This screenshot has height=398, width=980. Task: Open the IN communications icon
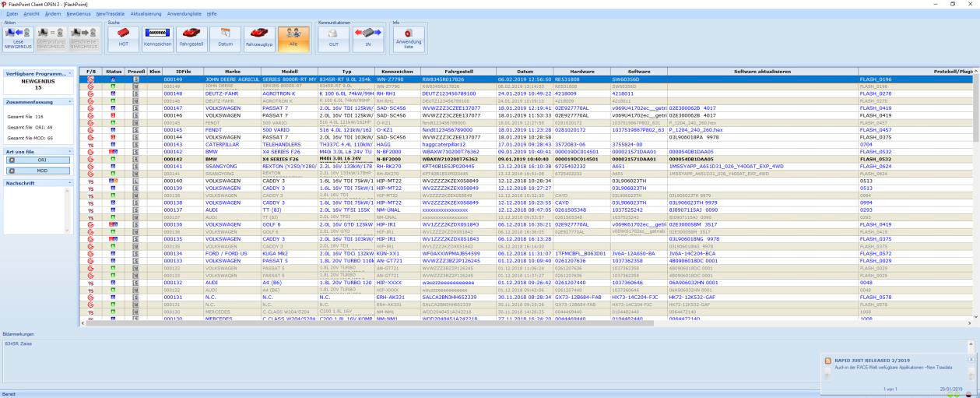coord(367,38)
